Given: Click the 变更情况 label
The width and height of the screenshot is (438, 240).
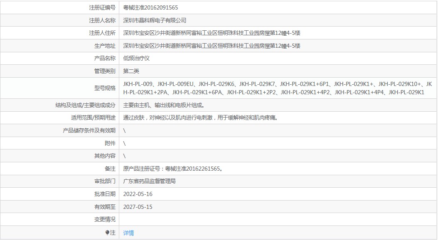Looking at the screenshot, I should click(x=105, y=219).
